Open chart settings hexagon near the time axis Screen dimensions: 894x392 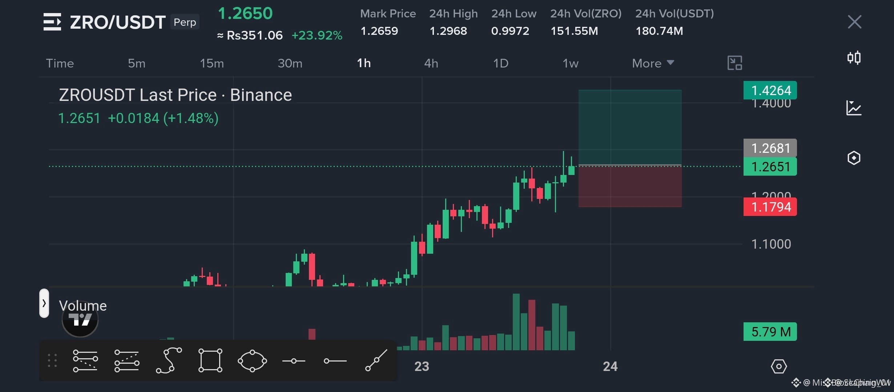point(778,366)
